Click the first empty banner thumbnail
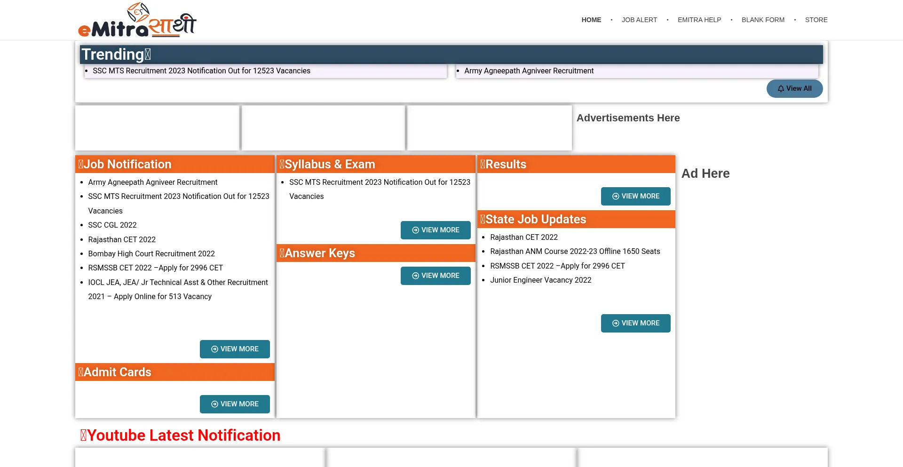Image resolution: width=903 pixels, height=467 pixels. tap(157, 127)
